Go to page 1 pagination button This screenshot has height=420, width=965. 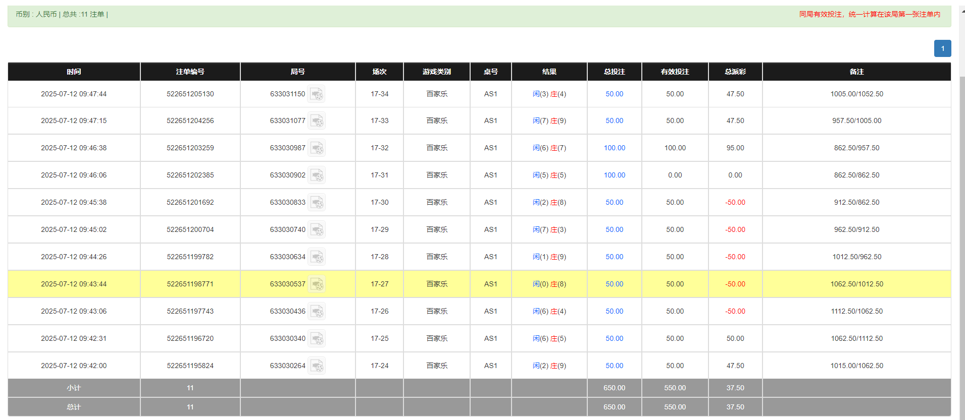[x=942, y=48]
